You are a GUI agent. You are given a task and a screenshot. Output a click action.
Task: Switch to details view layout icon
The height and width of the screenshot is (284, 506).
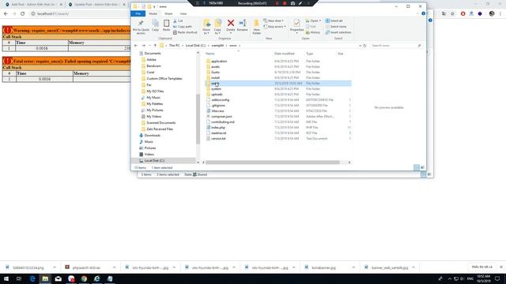(417, 167)
